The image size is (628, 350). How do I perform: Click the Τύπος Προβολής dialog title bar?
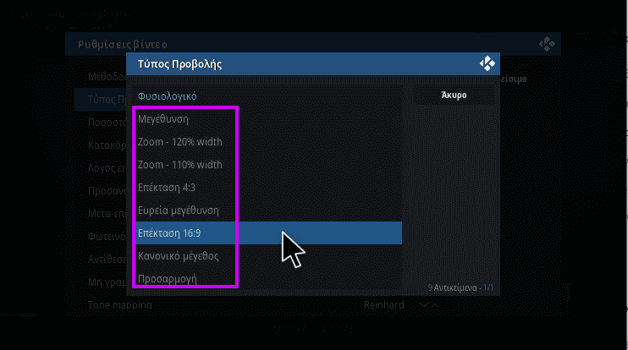[313, 63]
